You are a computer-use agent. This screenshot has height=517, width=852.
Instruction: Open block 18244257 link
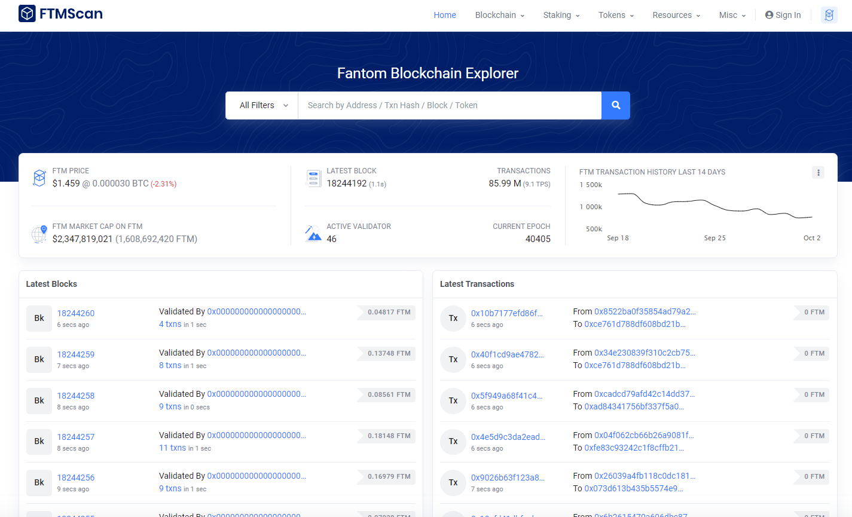76,437
